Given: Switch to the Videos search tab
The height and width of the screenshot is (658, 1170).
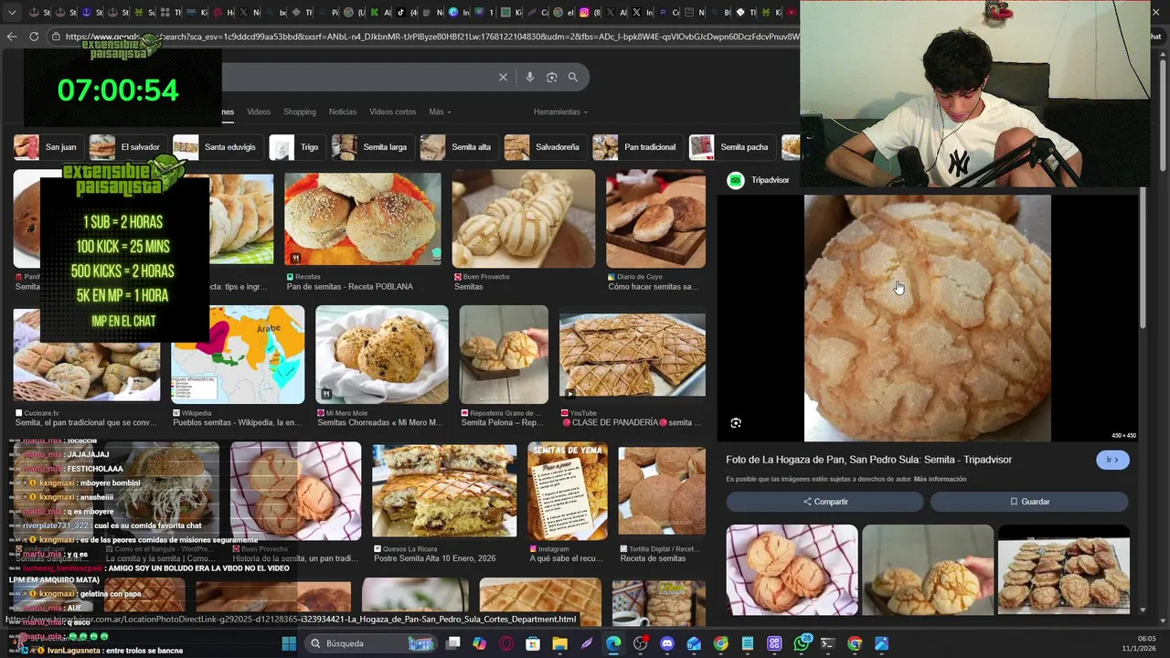Looking at the screenshot, I should 259,111.
